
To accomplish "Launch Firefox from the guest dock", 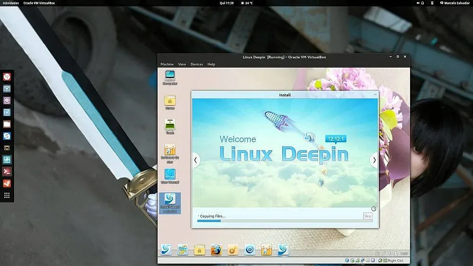I will [216, 250].
